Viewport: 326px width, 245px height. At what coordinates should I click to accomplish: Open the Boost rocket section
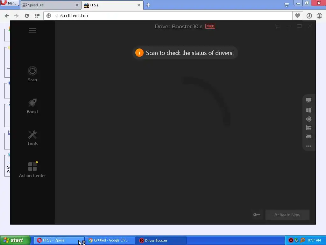click(32, 106)
